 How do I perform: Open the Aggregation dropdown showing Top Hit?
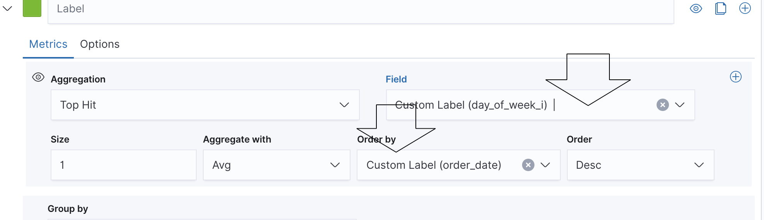(x=205, y=105)
